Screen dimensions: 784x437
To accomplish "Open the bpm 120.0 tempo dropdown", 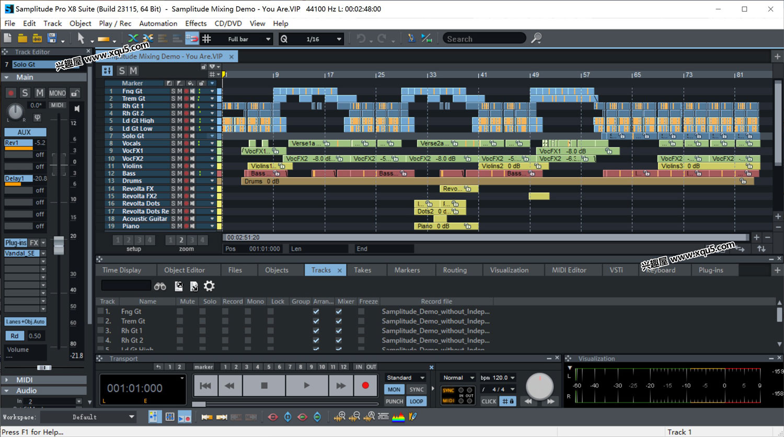I will tap(498, 377).
